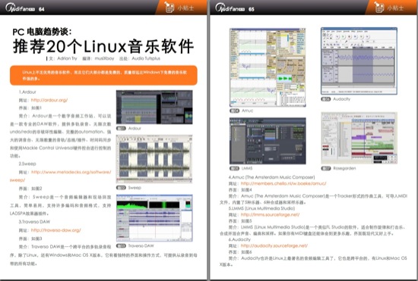The height and width of the screenshot is (281, 418).
Task: Open the ardour.org link
Action: [x=49, y=100]
